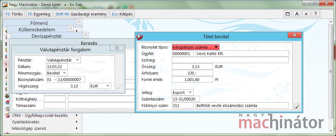Open the EUR currency dropdown
The width and height of the screenshot is (336, 136).
tap(100, 86)
